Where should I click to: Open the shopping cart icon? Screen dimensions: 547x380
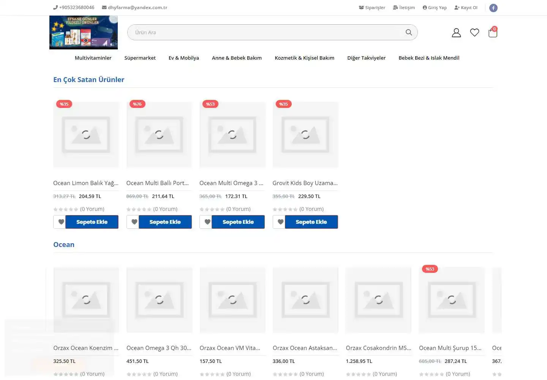click(x=493, y=32)
